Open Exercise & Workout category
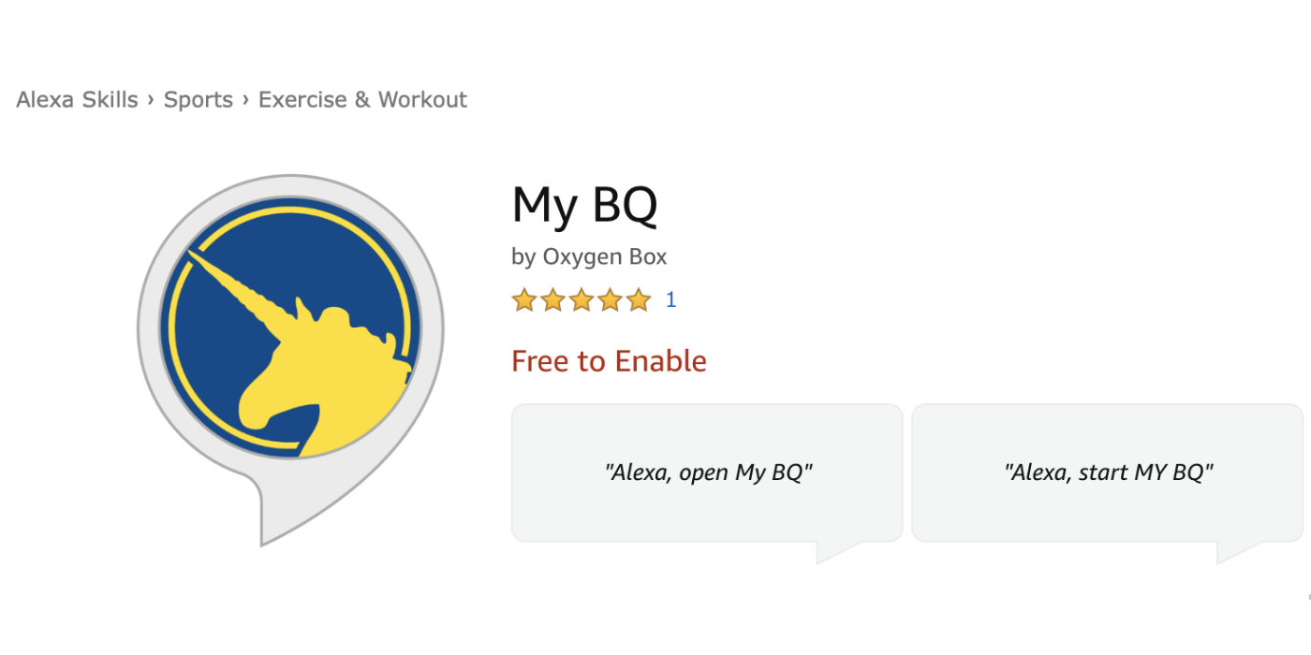The width and height of the screenshot is (1311, 655). 362,100
